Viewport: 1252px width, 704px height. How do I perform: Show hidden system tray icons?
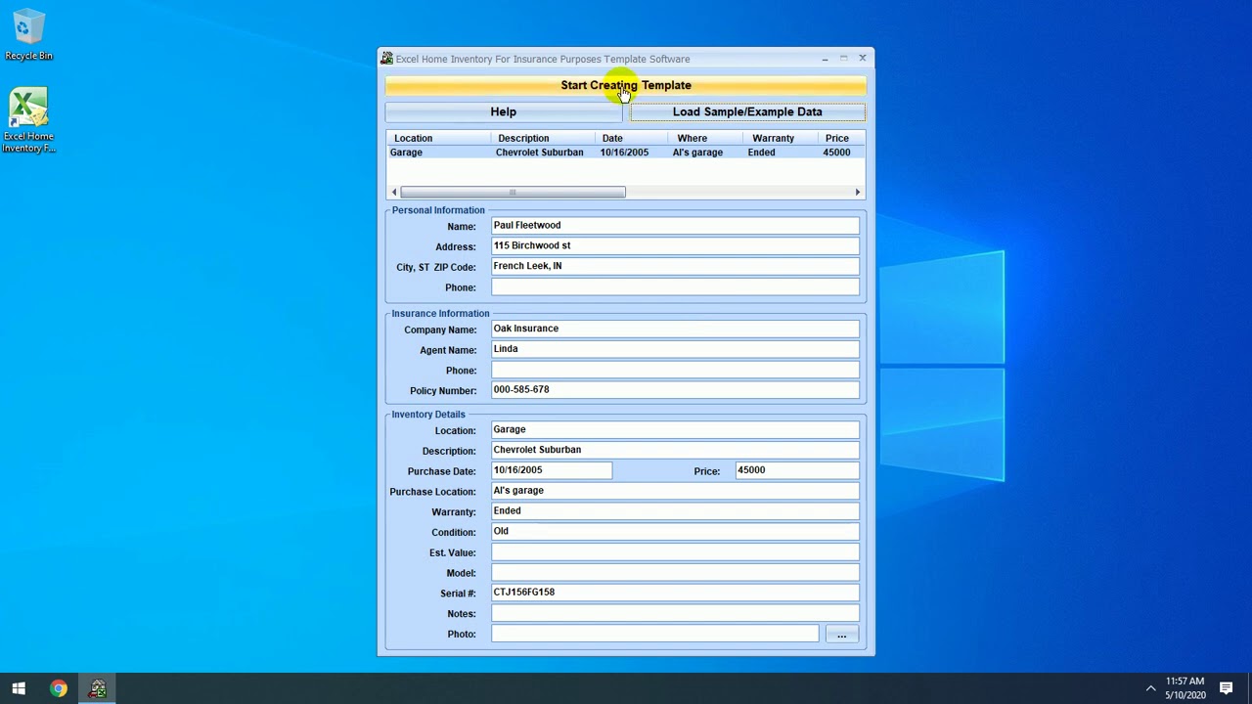coord(1151,689)
